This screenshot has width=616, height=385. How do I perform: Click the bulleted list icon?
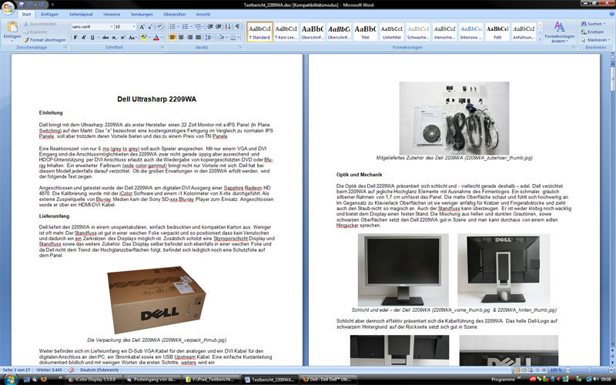173,27
